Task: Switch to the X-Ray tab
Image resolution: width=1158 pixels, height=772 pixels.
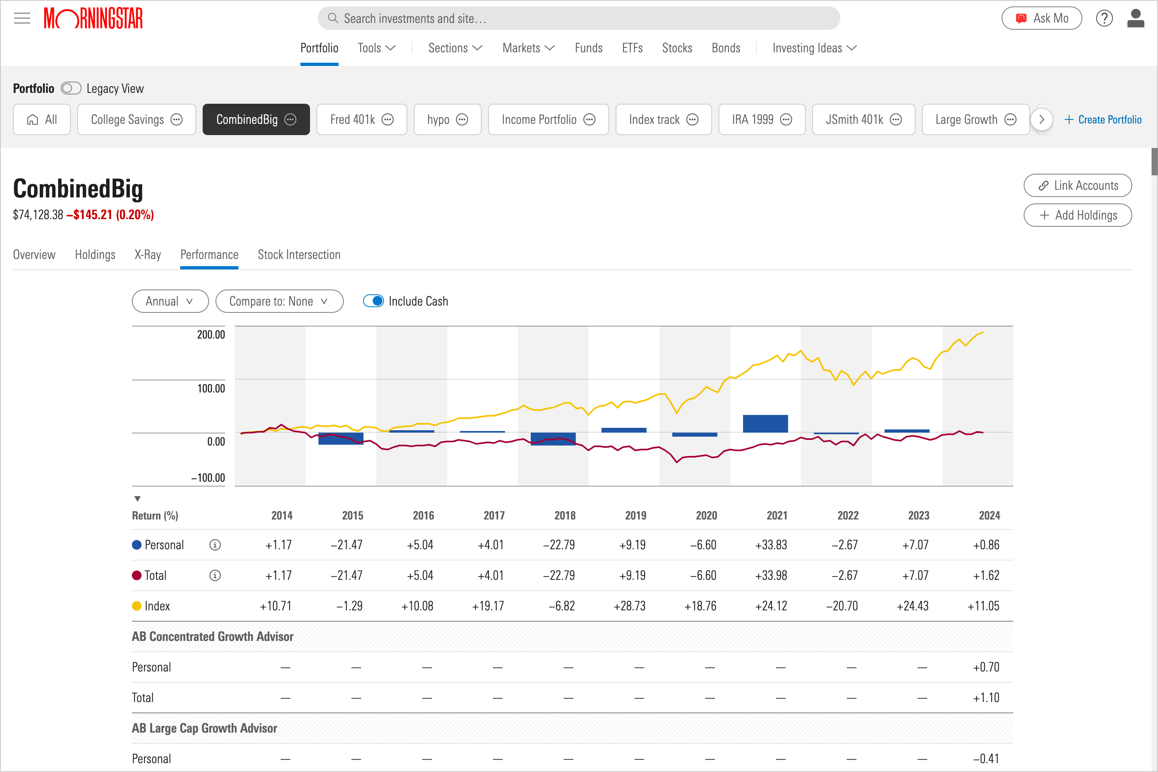Action: (148, 255)
